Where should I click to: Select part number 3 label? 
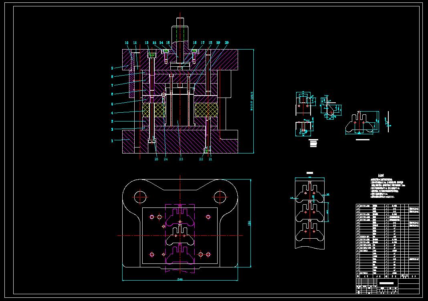112,122
